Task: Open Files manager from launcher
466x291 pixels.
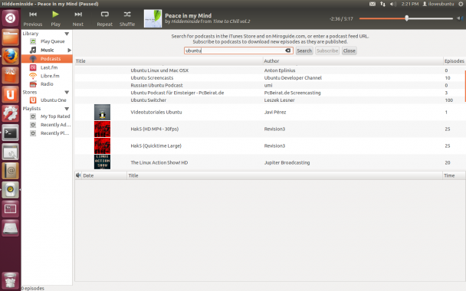Action: coord(11,37)
